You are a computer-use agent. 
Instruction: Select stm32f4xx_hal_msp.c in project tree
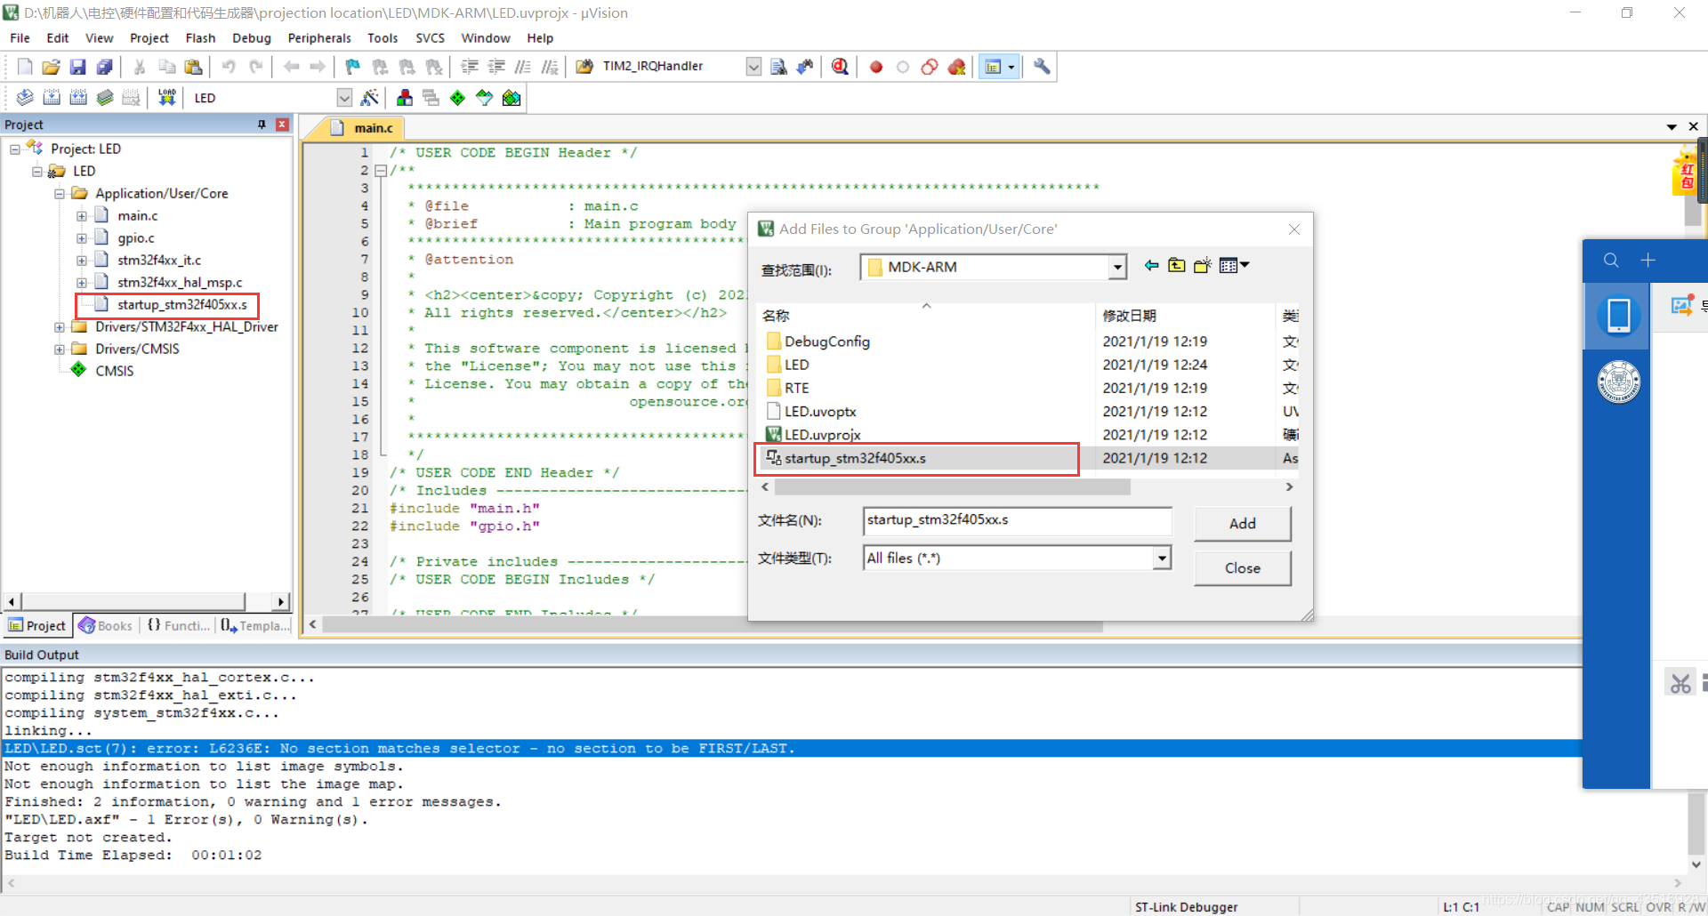pyautogui.click(x=180, y=282)
